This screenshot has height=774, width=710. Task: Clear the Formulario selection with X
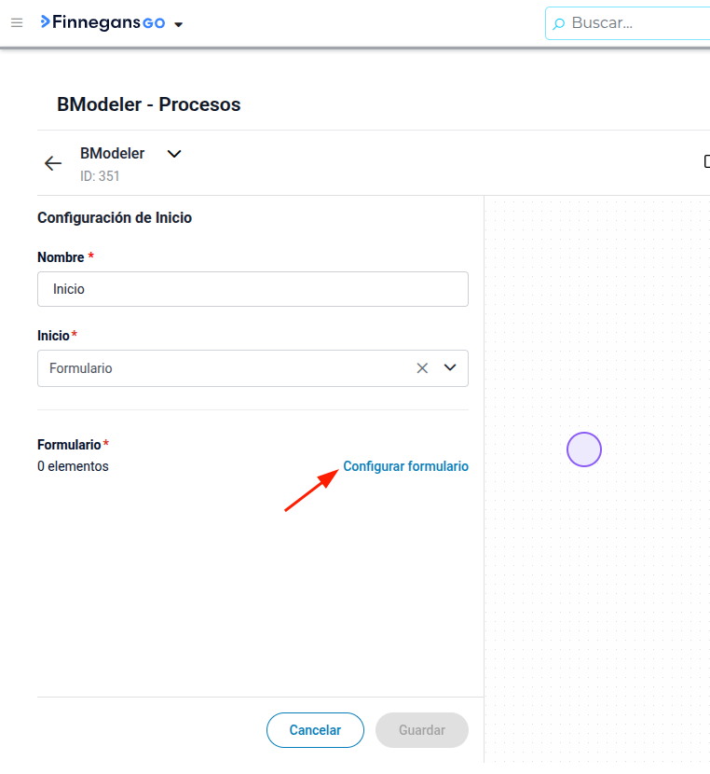click(422, 368)
